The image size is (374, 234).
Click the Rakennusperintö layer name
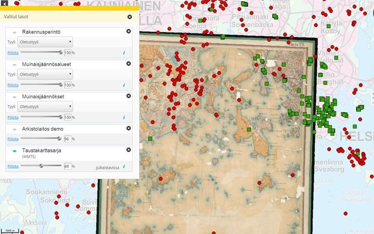click(41, 32)
